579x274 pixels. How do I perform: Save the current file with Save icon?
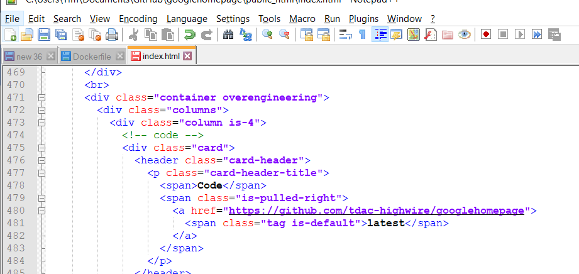point(44,35)
